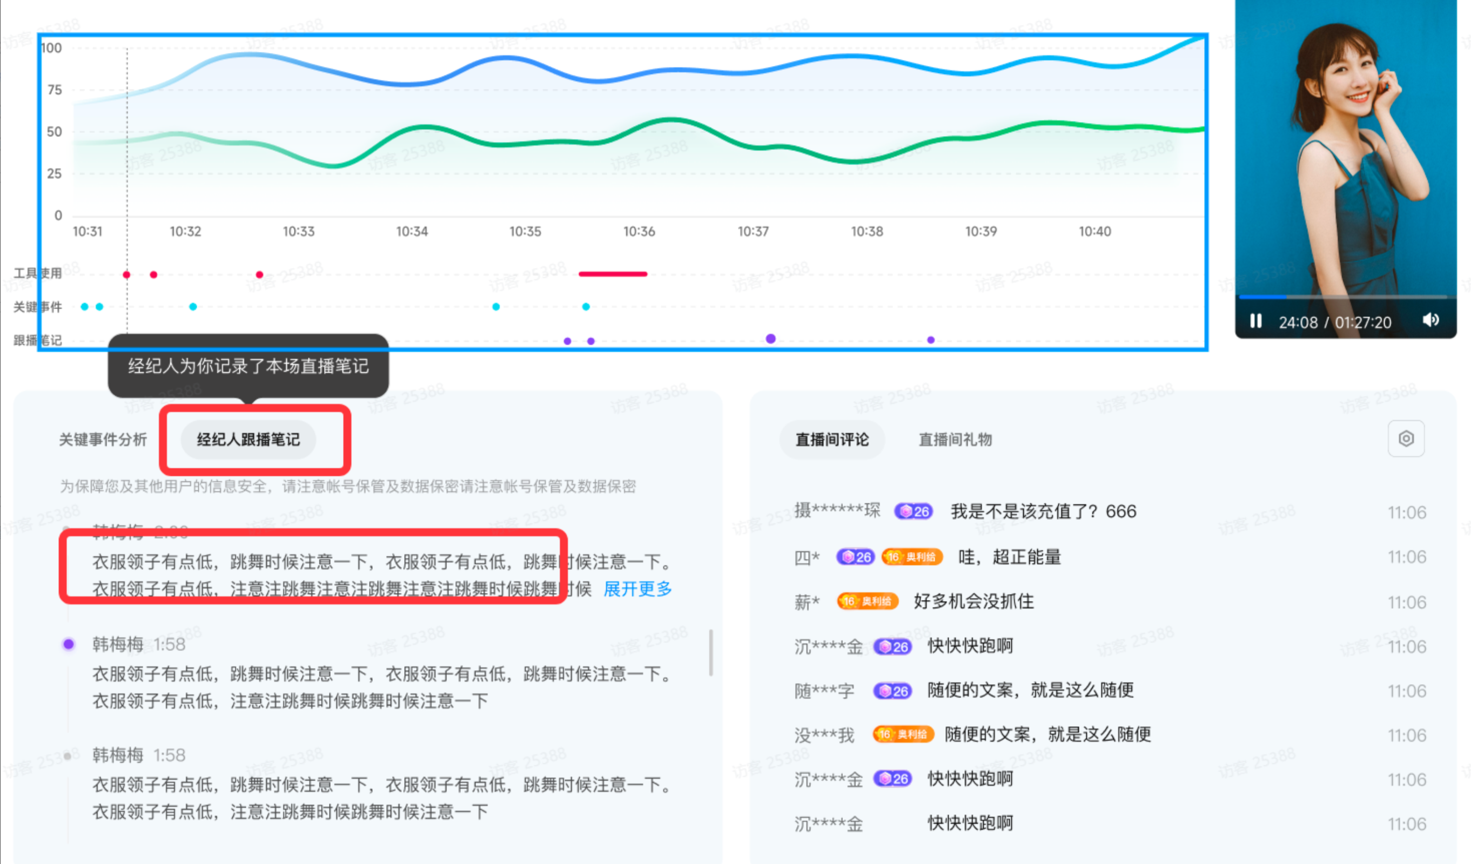Click the red tool dot between 10:32 and 10:33
The width and height of the screenshot is (1471, 864).
[260, 275]
